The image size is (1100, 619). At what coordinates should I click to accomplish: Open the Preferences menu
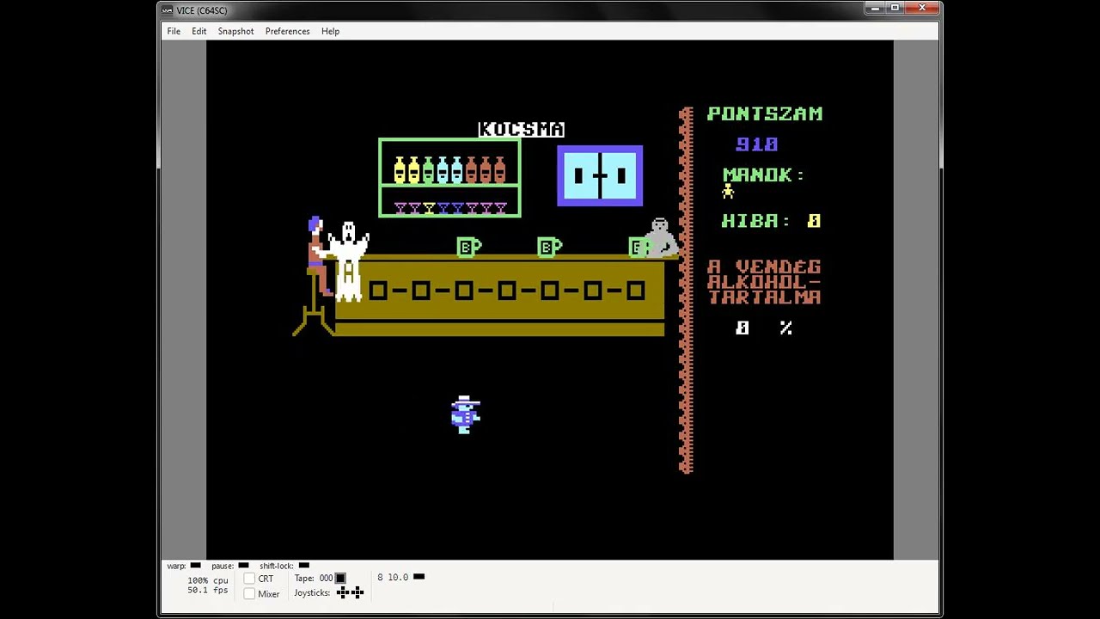tap(287, 31)
